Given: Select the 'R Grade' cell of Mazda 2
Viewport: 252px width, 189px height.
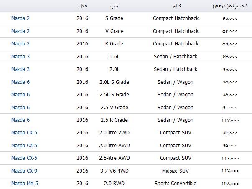Looking at the screenshot, I should (x=114, y=44).
